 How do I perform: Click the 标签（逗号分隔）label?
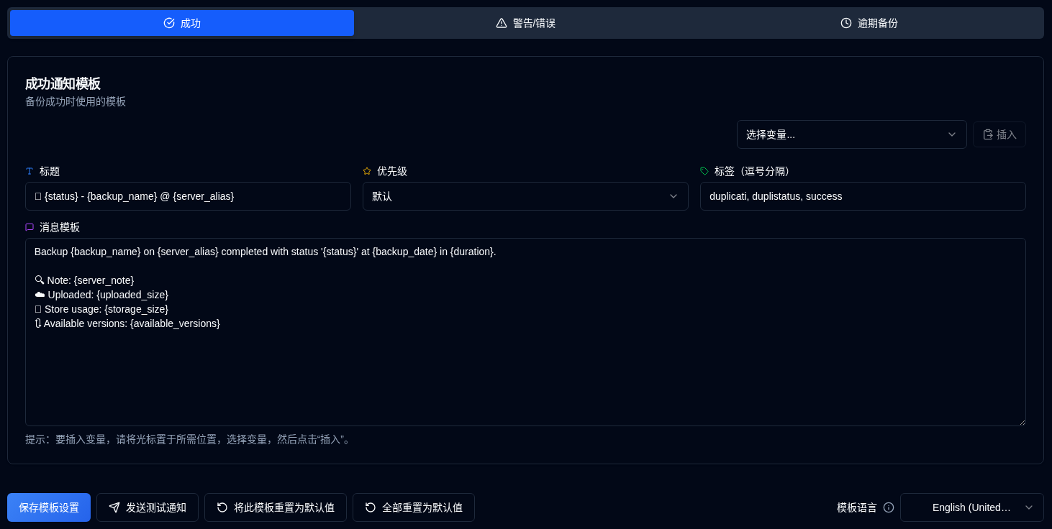click(754, 171)
